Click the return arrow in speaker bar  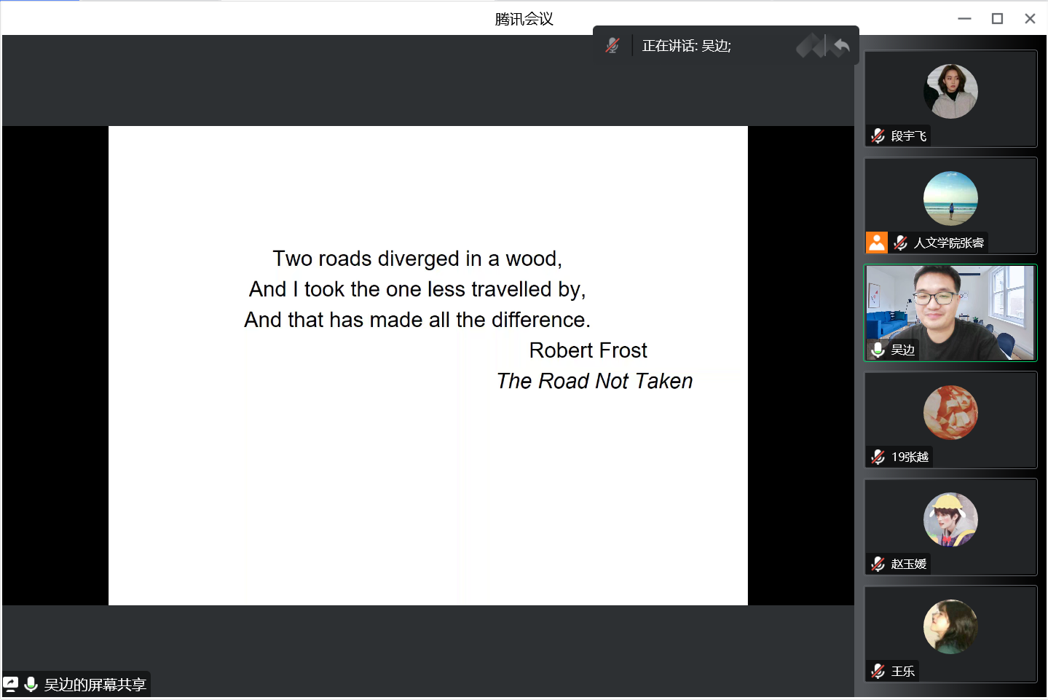click(x=841, y=46)
